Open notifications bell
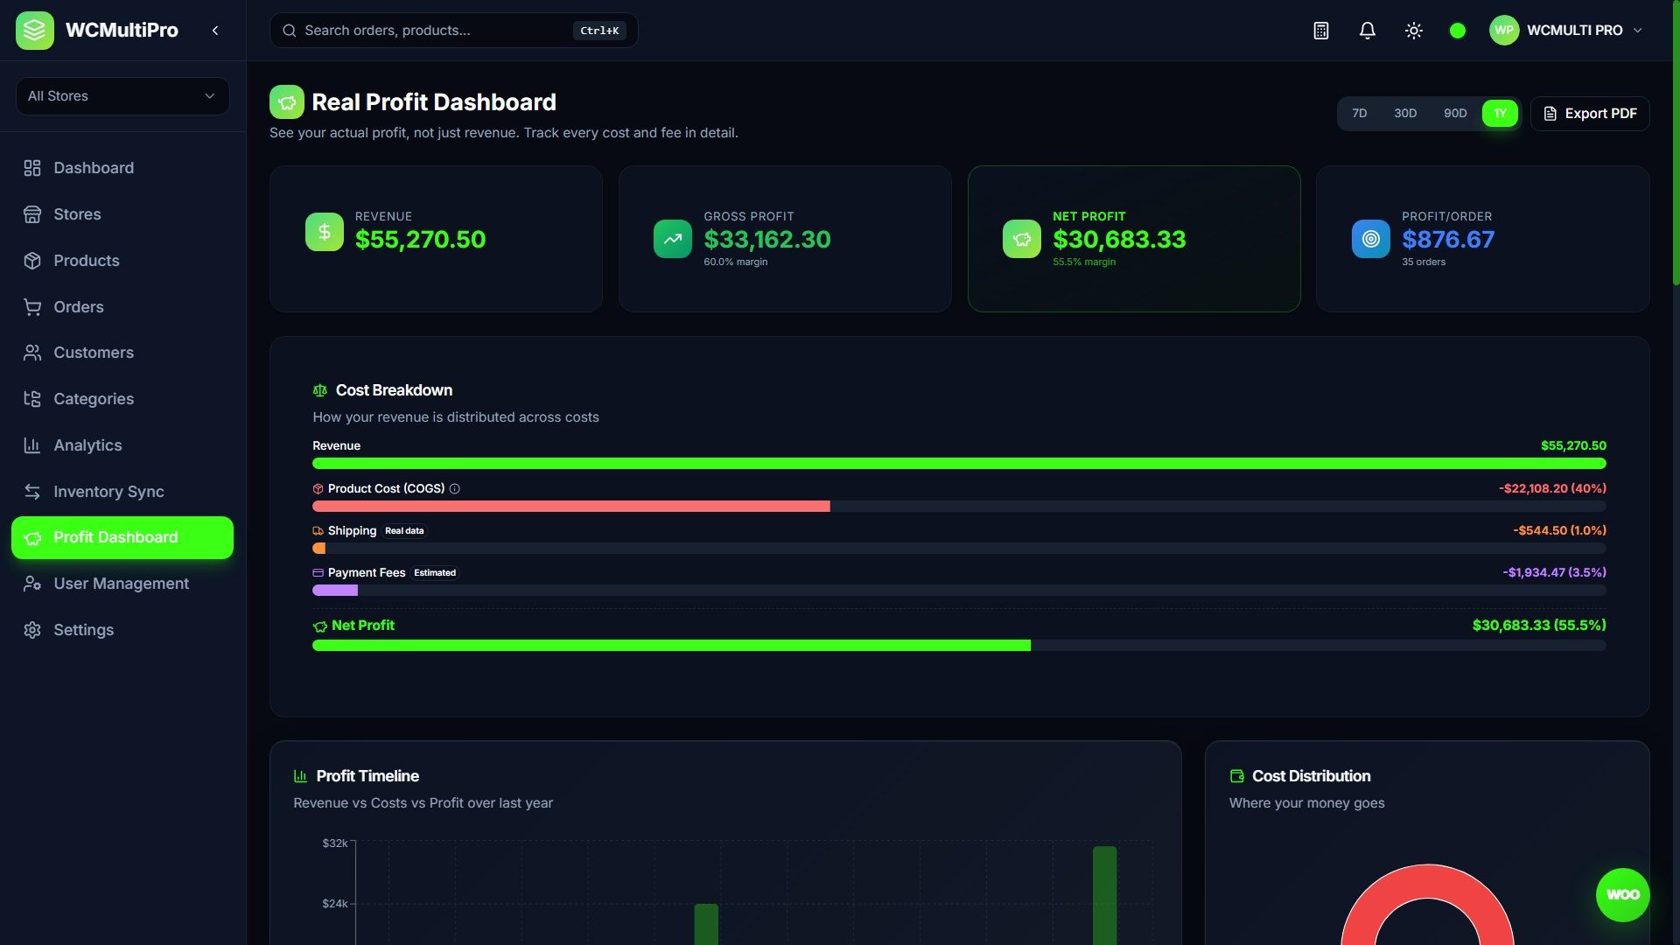Viewport: 1680px width, 945px height. (x=1368, y=31)
